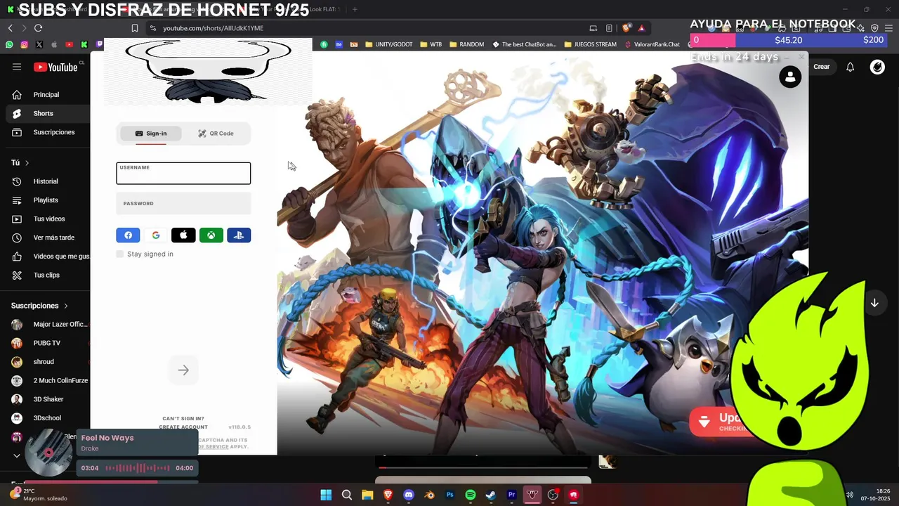Click the YouTube Crear button
Screen dimensions: 899x506
[822, 67]
